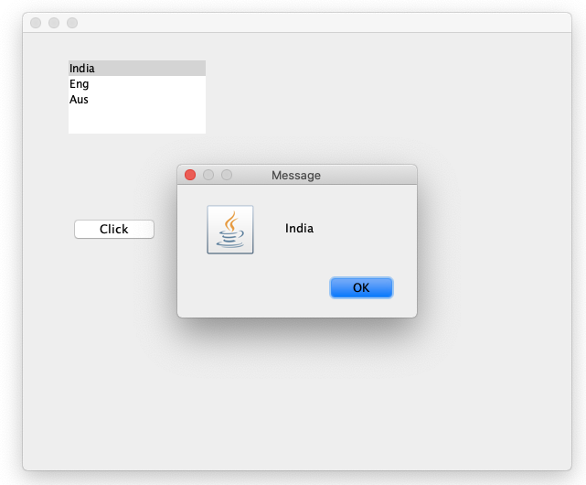This screenshot has width=586, height=485.
Task: Click main window's grey zoom button
Action: (x=72, y=23)
